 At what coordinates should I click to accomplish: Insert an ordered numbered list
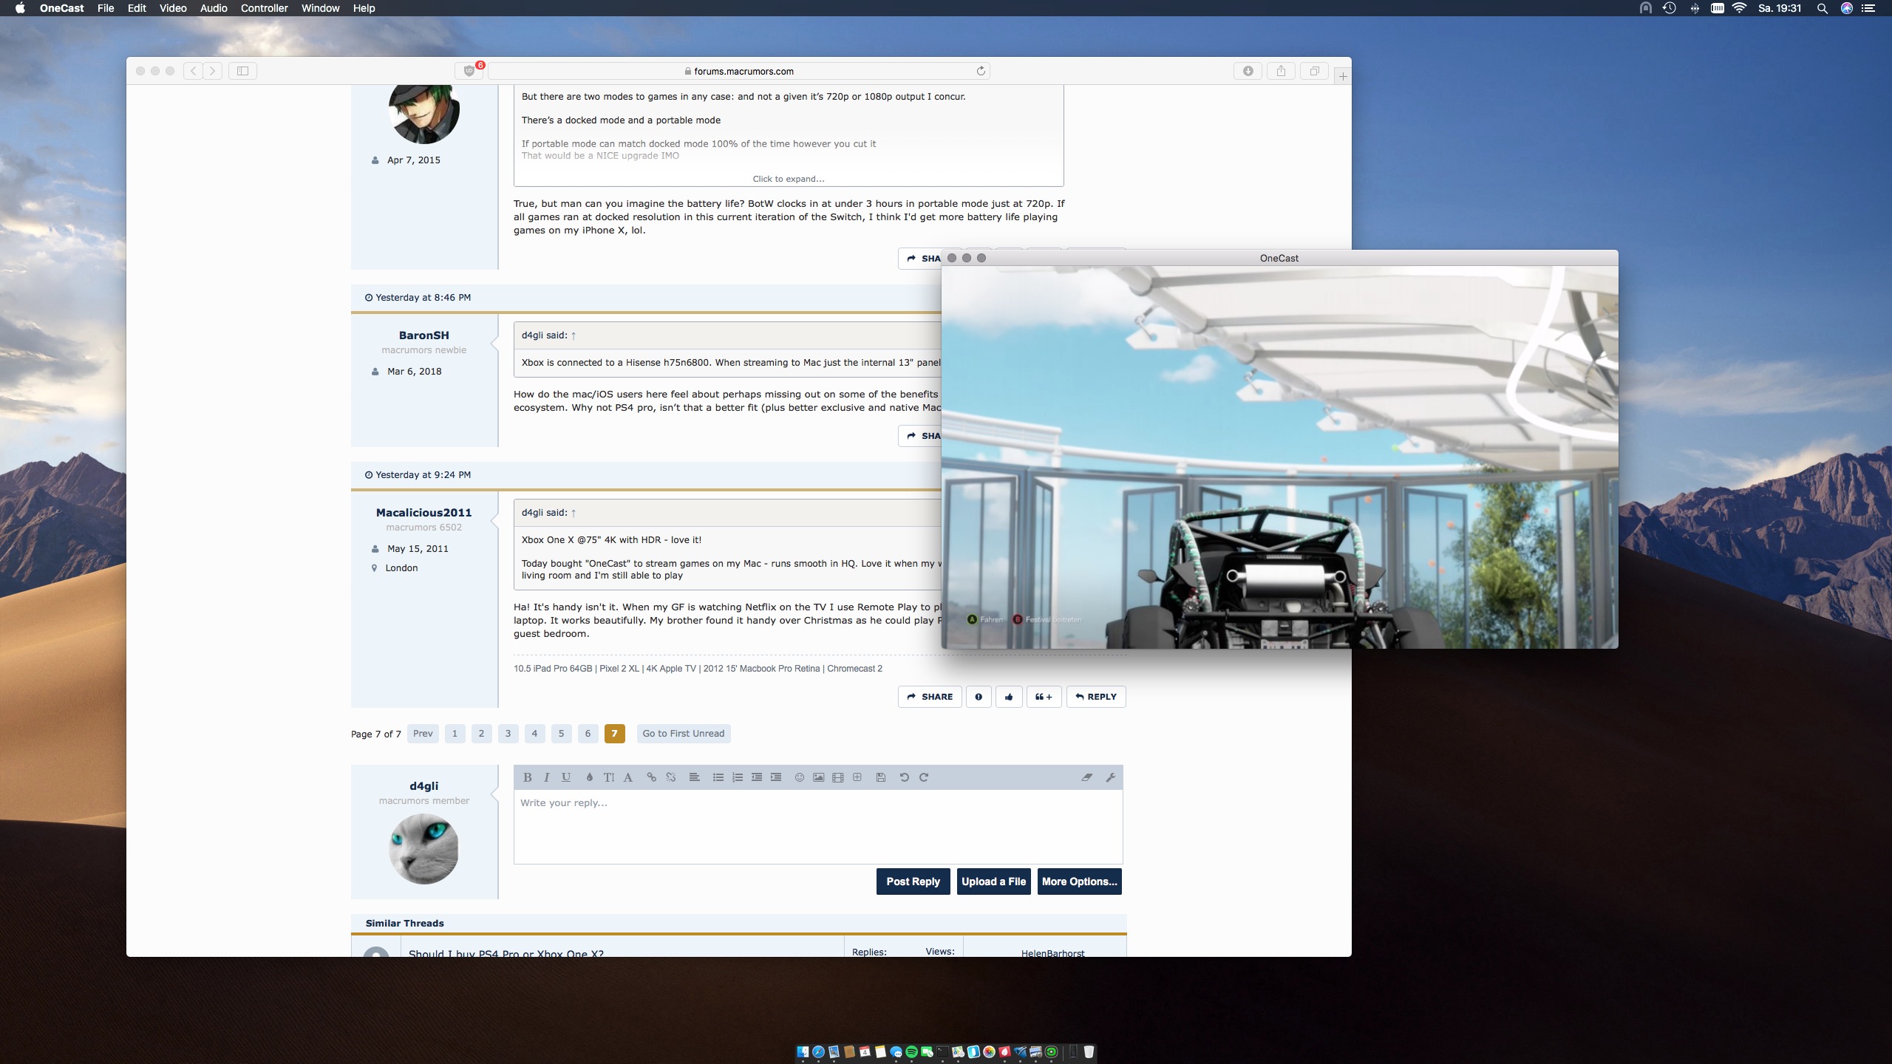pos(737,777)
